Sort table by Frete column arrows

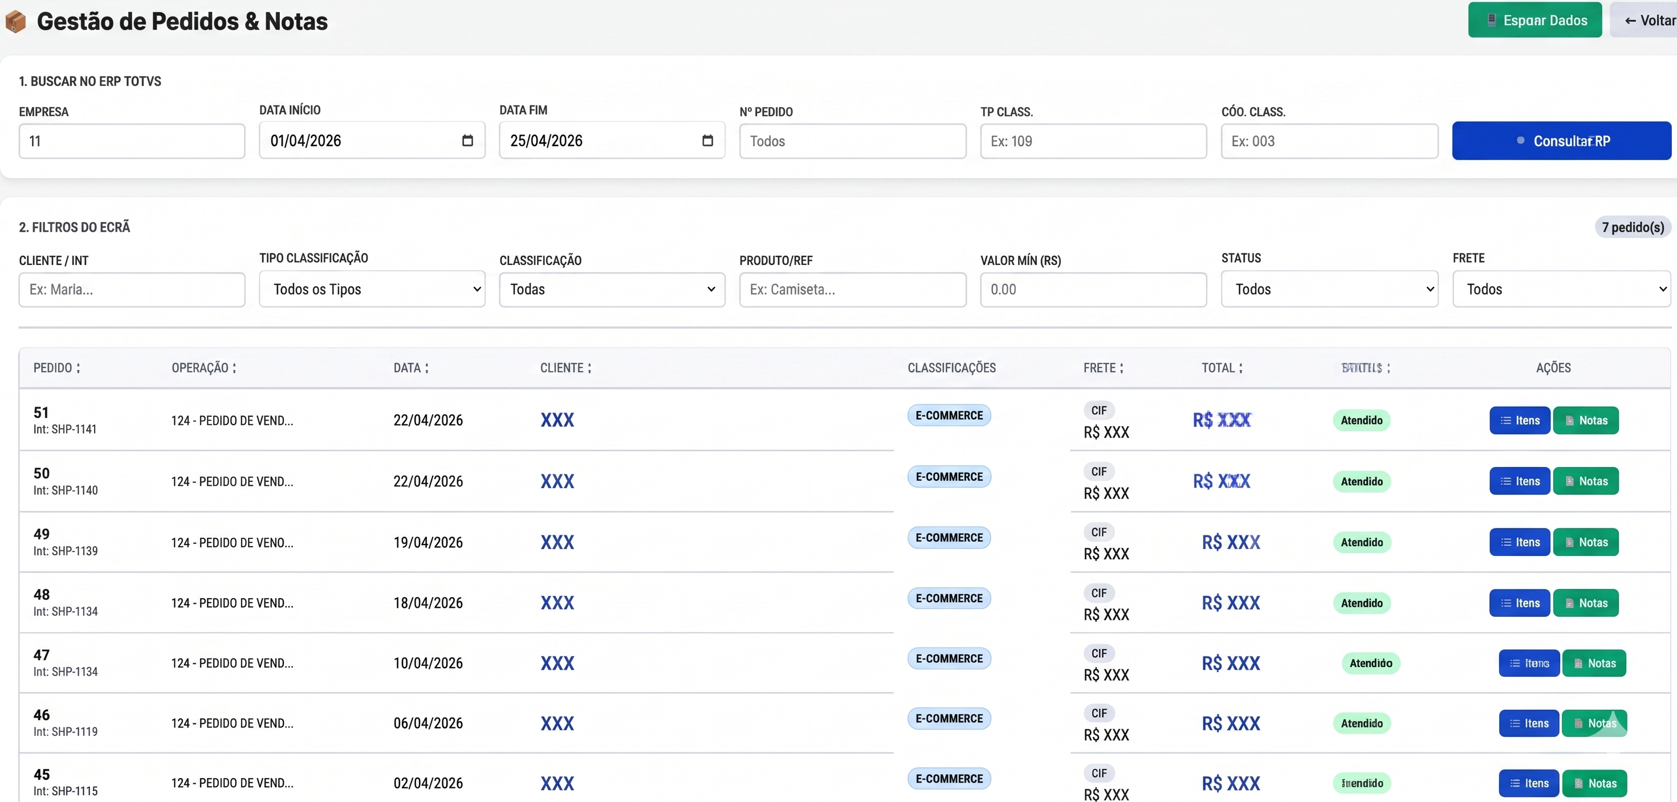point(1122,368)
